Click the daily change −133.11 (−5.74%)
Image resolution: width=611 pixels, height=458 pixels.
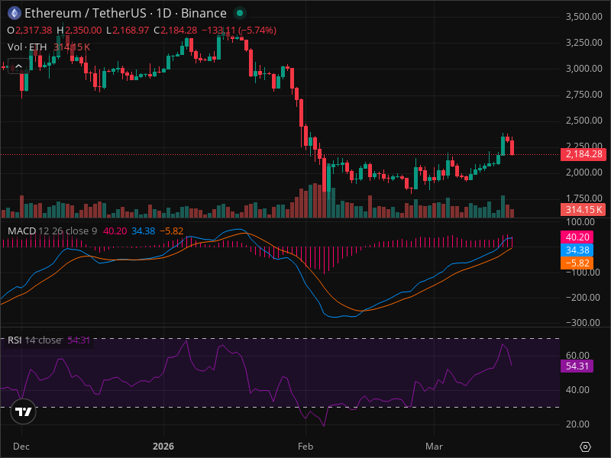[239, 31]
